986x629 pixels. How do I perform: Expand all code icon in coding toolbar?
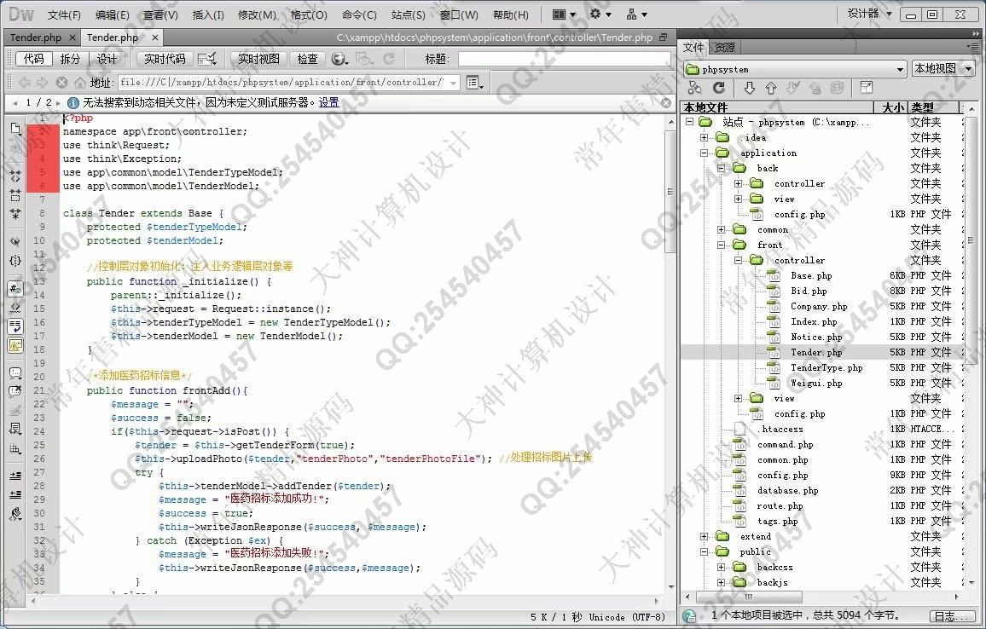coord(15,214)
